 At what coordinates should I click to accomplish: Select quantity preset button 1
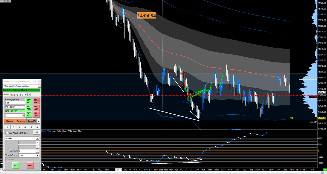click(x=7, y=127)
